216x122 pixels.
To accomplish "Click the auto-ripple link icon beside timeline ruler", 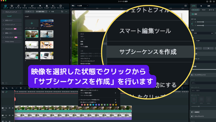I will click(x=6, y=92).
